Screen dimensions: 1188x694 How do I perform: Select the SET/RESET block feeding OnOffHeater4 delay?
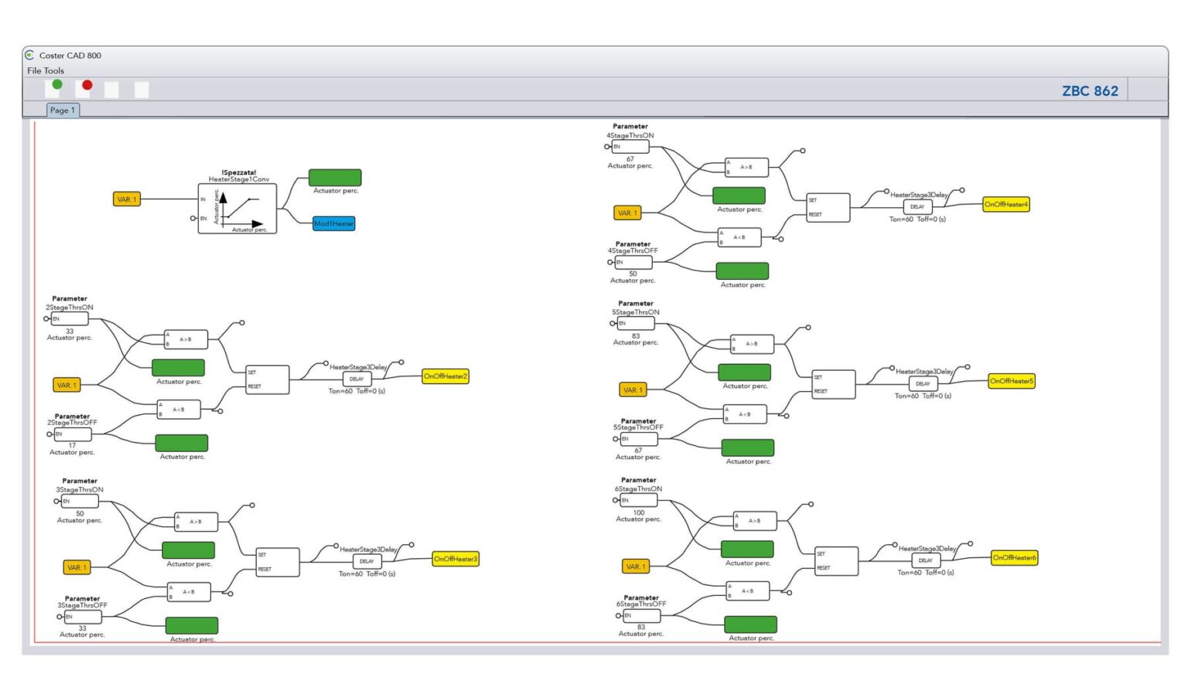[x=828, y=207]
